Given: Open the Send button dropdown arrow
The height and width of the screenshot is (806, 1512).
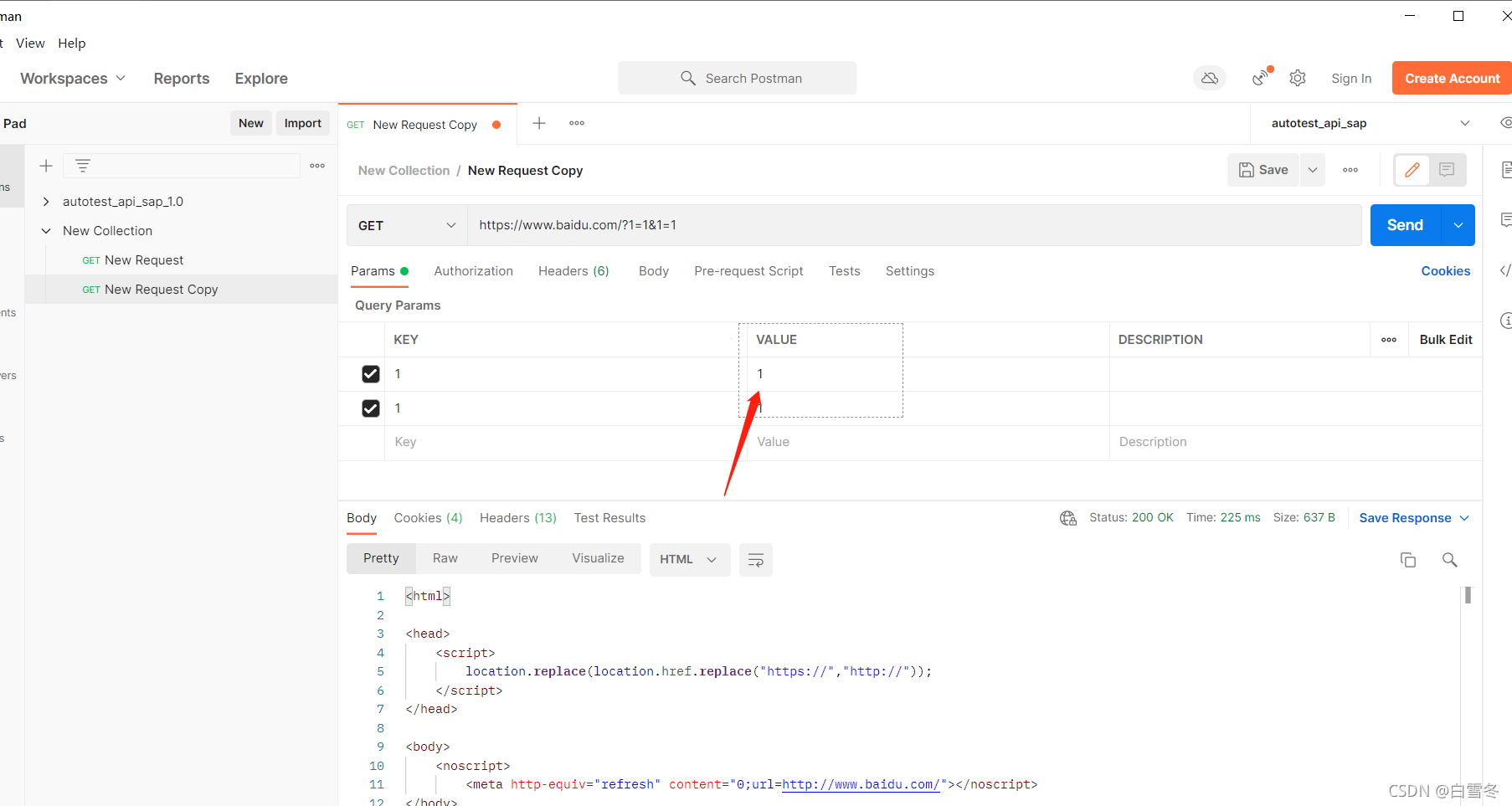Looking at the screenshot, I should pyautogui.click(x=1458, y=225).
